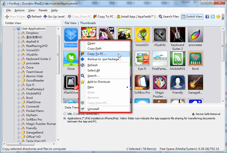This screenshot has width=227, height=153.
Task: Open the Help menu
Action: coord(54,10)
